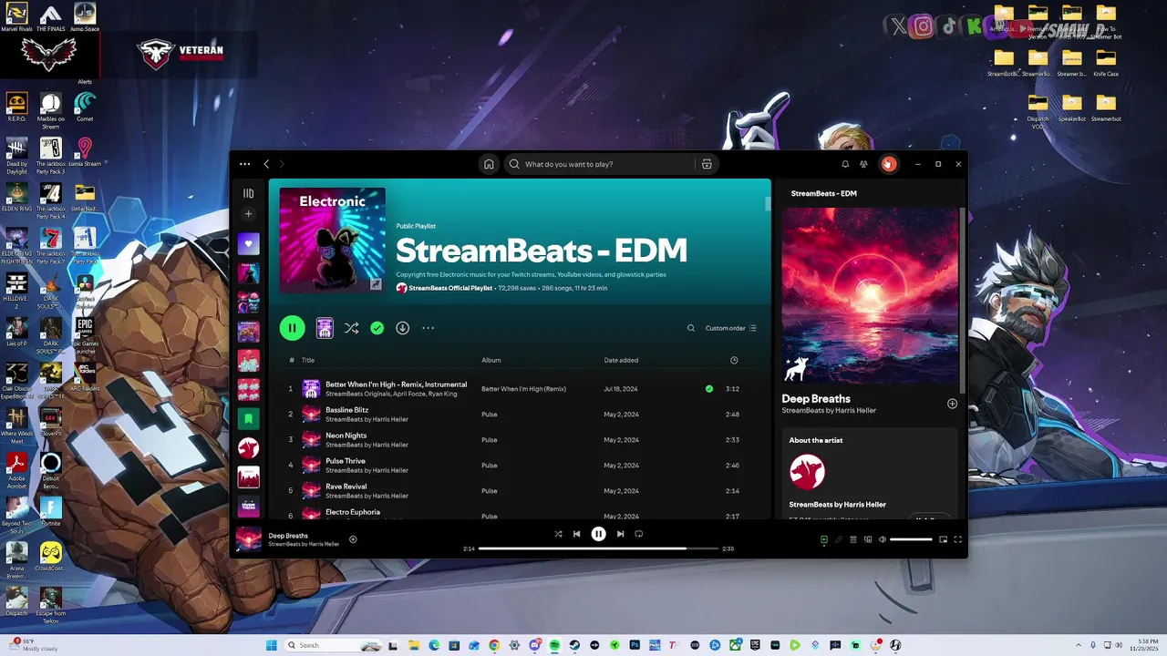The image size is (1167, 656).
Task: Open the play queue
Action: coord(853,539)
